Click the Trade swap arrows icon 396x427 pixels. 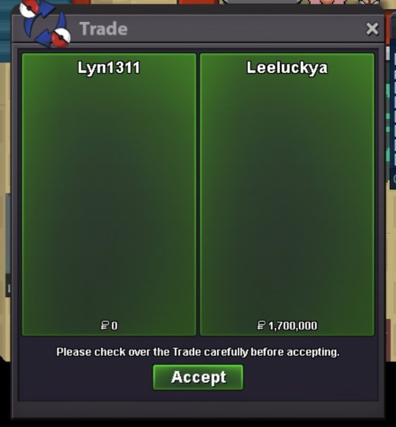tap(45, 25)
